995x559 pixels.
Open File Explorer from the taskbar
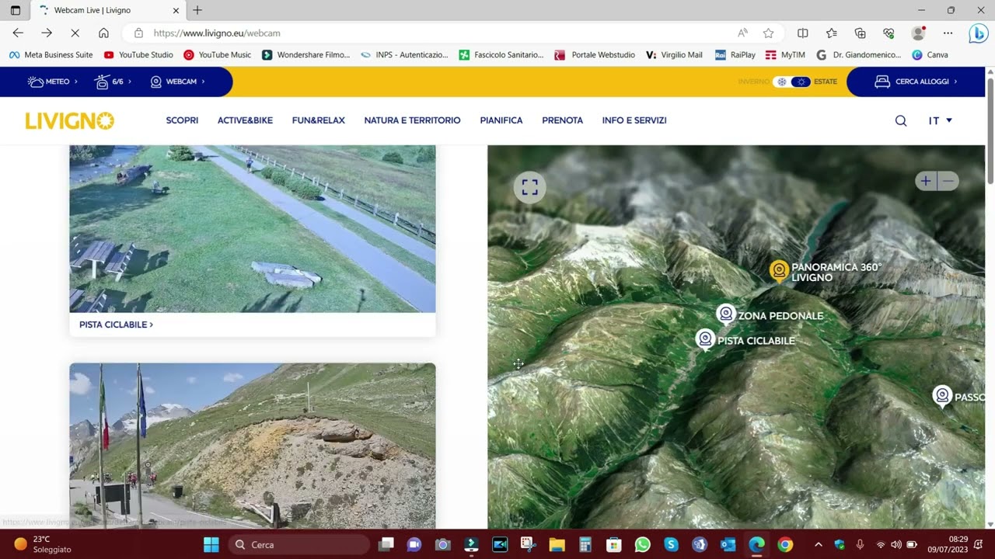click(x=557, y=544)
